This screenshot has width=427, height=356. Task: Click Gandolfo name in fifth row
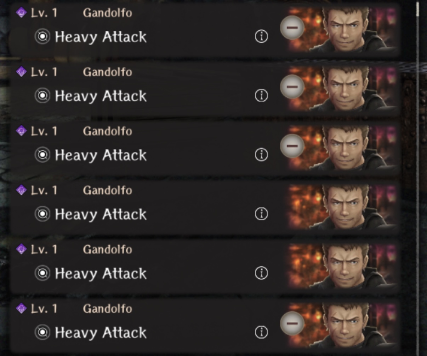[x=108, y=250]
